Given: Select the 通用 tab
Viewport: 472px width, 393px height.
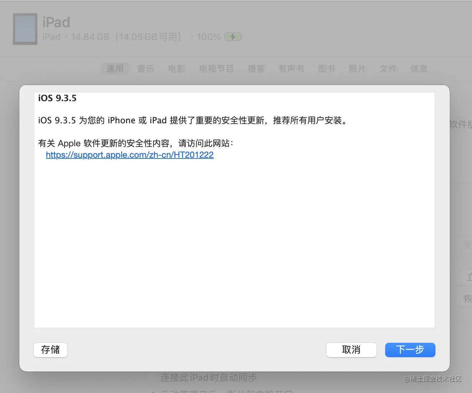Looking at the screenshot, I should click(115, 68).
